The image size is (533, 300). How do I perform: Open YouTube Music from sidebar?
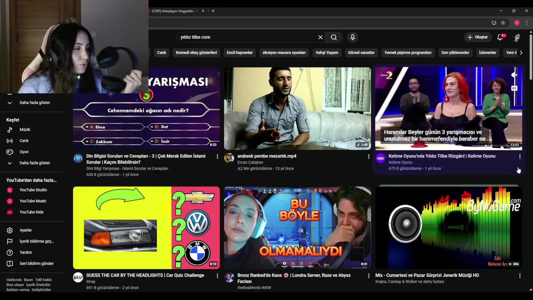[32, 201]
